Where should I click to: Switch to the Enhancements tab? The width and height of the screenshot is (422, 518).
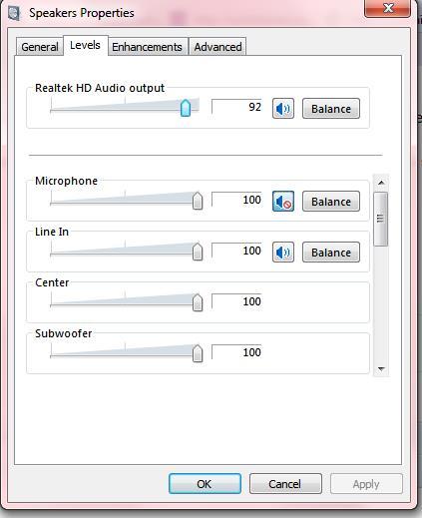[147, 47]
